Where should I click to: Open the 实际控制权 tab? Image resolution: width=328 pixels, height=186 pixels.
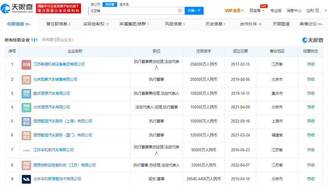[x=96, y=24]
